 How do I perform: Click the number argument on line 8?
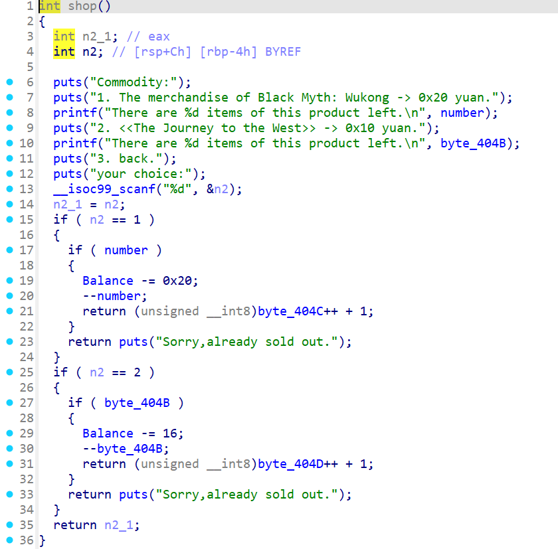[x=462, y=113]
